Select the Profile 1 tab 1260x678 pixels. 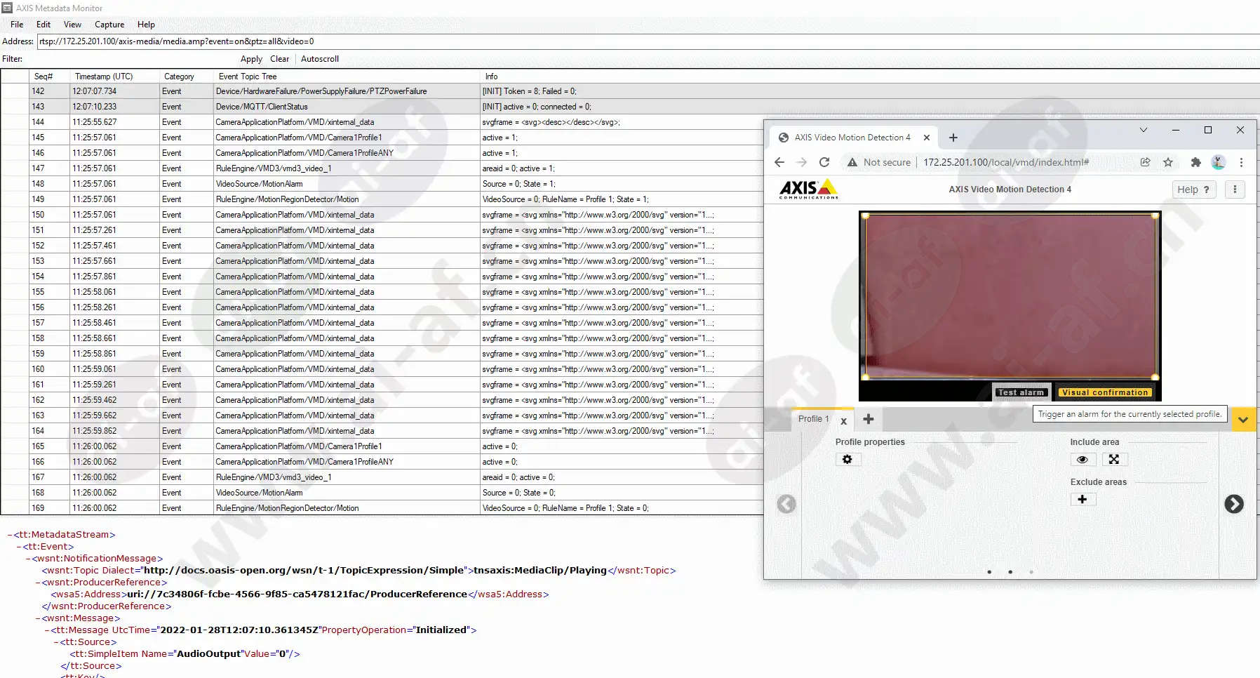pyautogui.click(x=814, y=419)
